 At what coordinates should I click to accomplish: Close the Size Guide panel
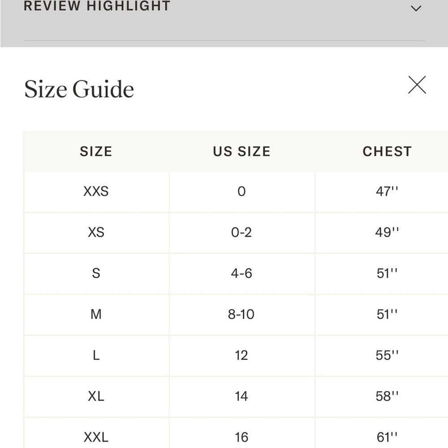[417, 85]
